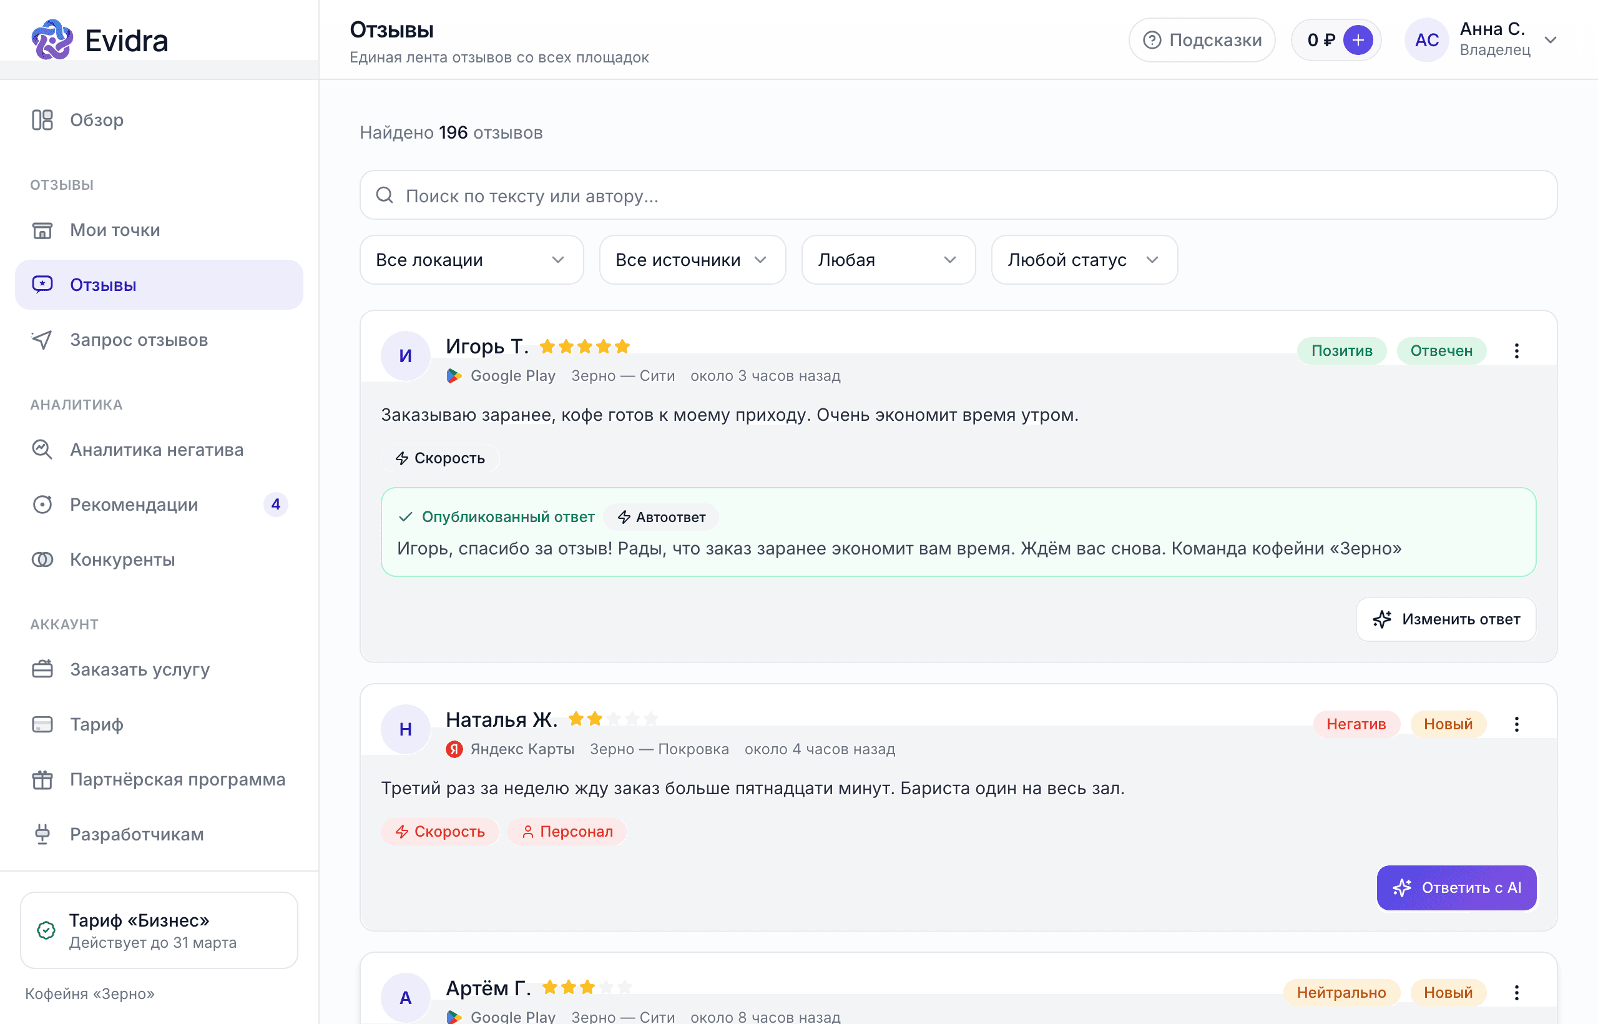Viewport: 1598px width, 1024px height.
Task: Click the Рекомендации target icon
Action: coord(42,505)
